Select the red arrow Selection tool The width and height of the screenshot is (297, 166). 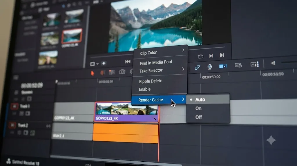93,73
